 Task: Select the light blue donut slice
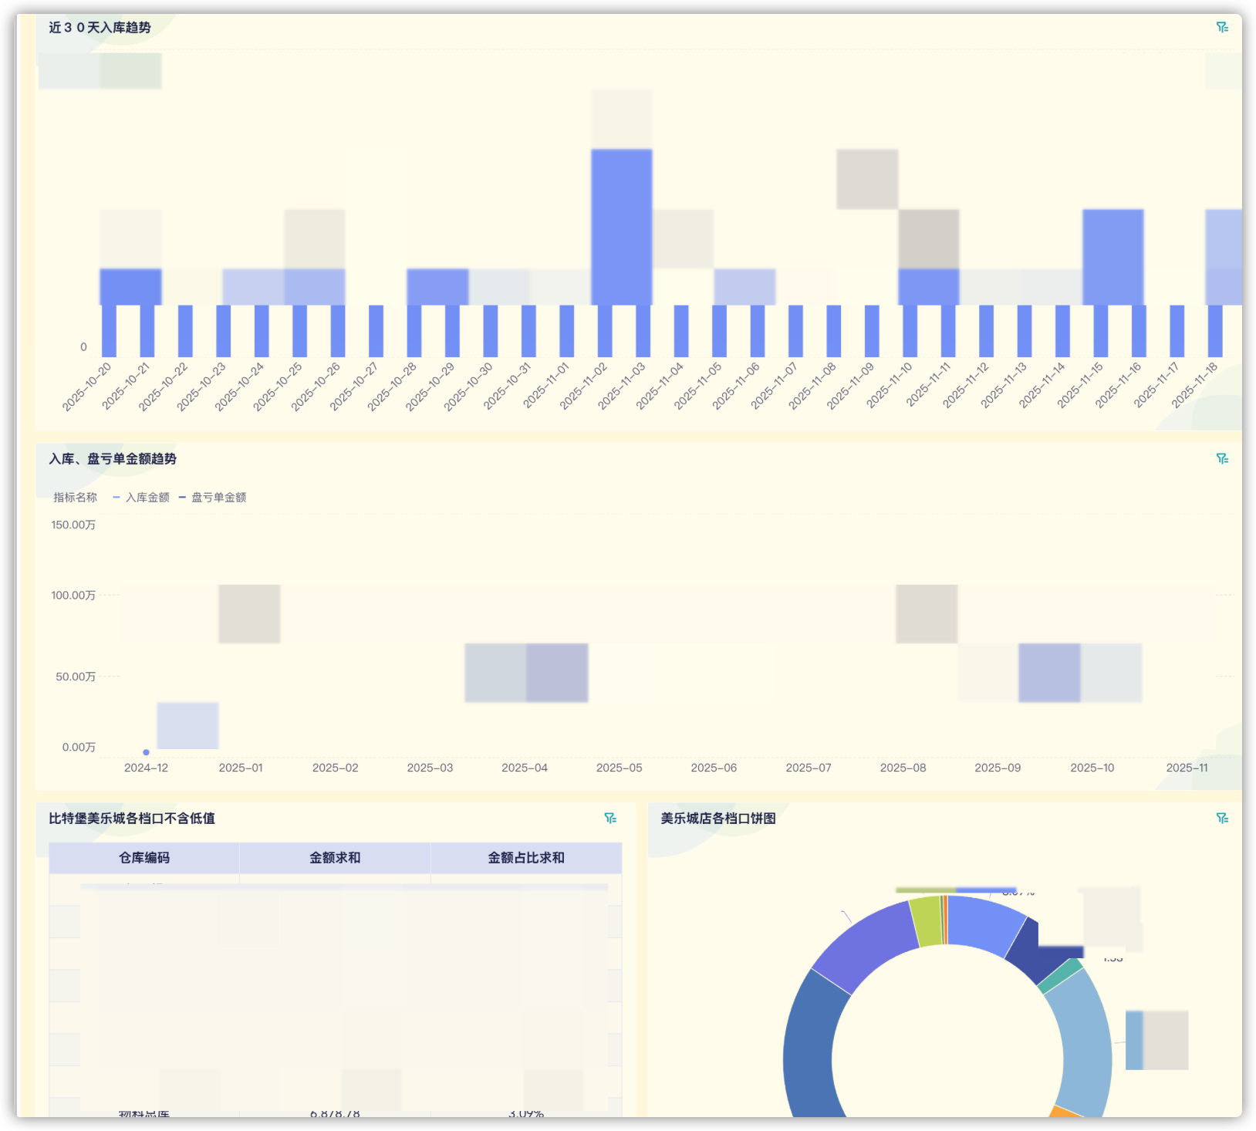coord(1084,1042)
